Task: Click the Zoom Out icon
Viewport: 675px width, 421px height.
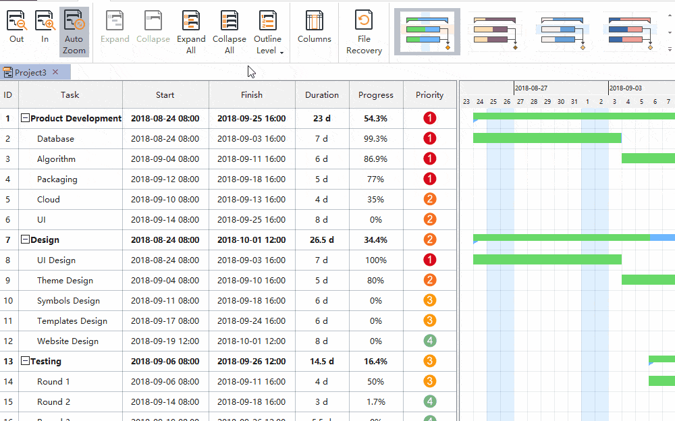Action: point(17,27)
